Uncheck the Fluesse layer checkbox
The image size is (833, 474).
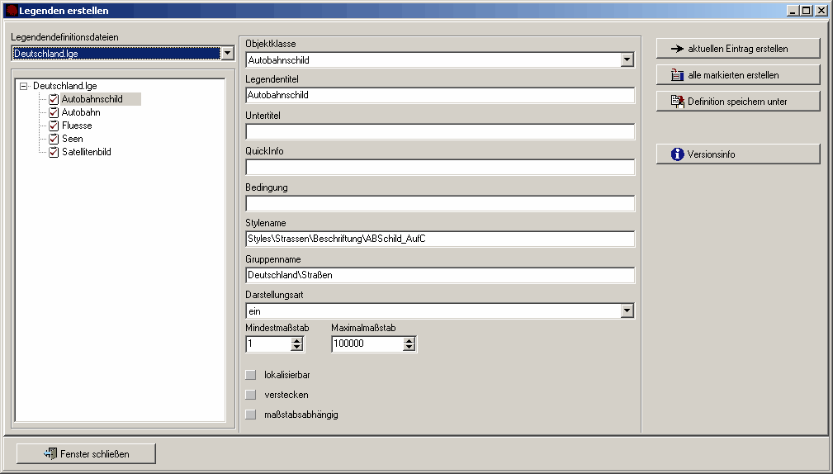54,126
